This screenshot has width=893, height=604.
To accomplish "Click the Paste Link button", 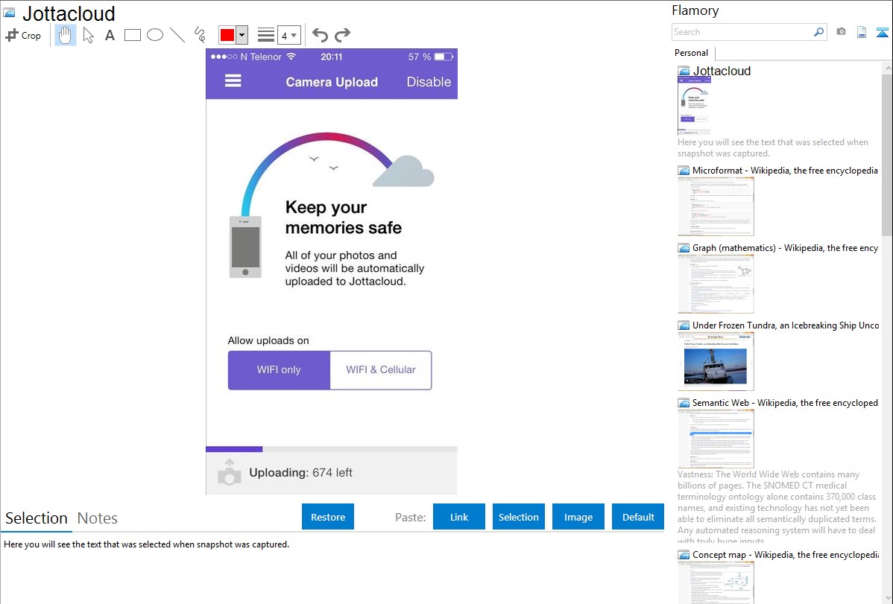I will [x=459, y=517].
